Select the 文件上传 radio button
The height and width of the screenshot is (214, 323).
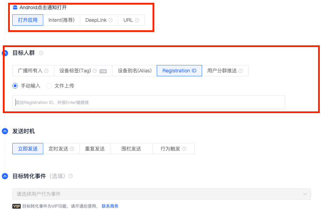[x=49, y=86]
